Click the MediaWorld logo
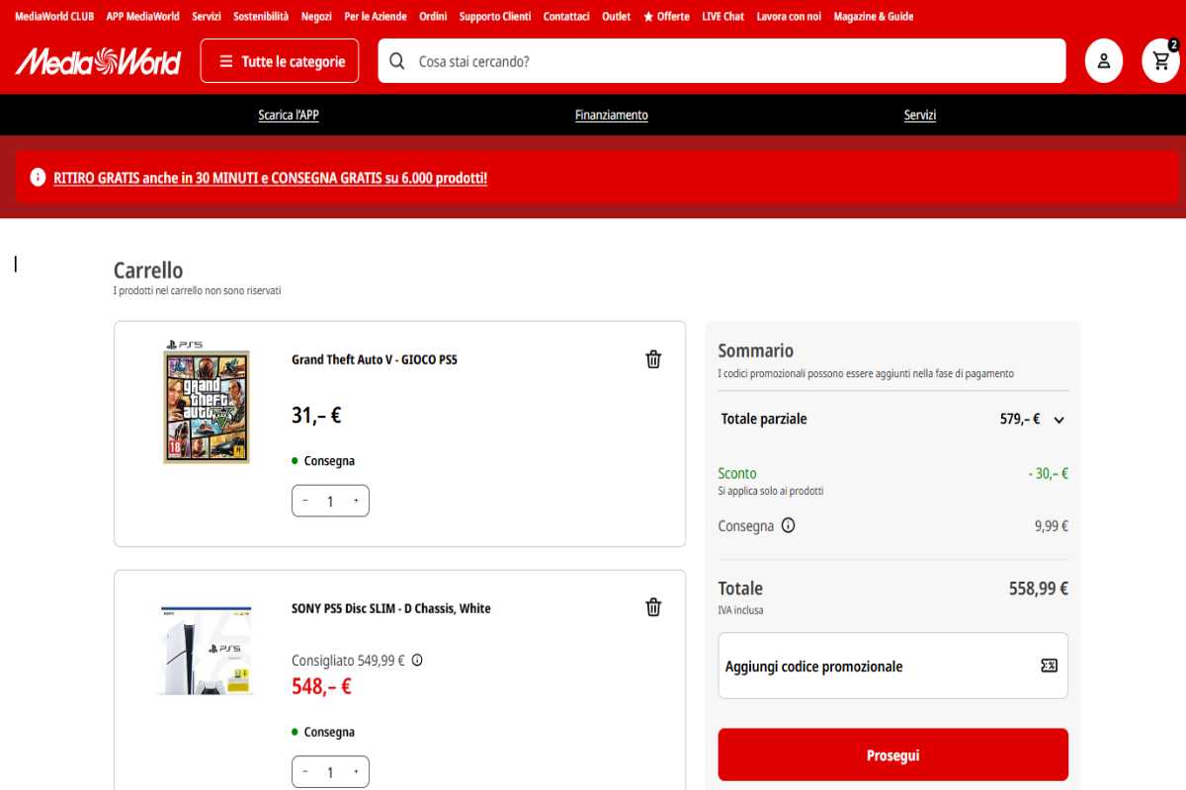This screenshot has width=1186, height=790. coord(98,62)
